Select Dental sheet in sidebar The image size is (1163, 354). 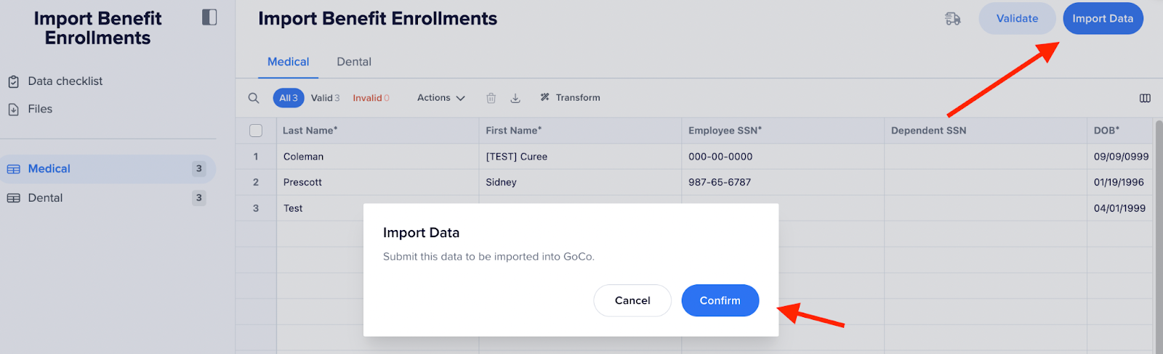(108, 198)
